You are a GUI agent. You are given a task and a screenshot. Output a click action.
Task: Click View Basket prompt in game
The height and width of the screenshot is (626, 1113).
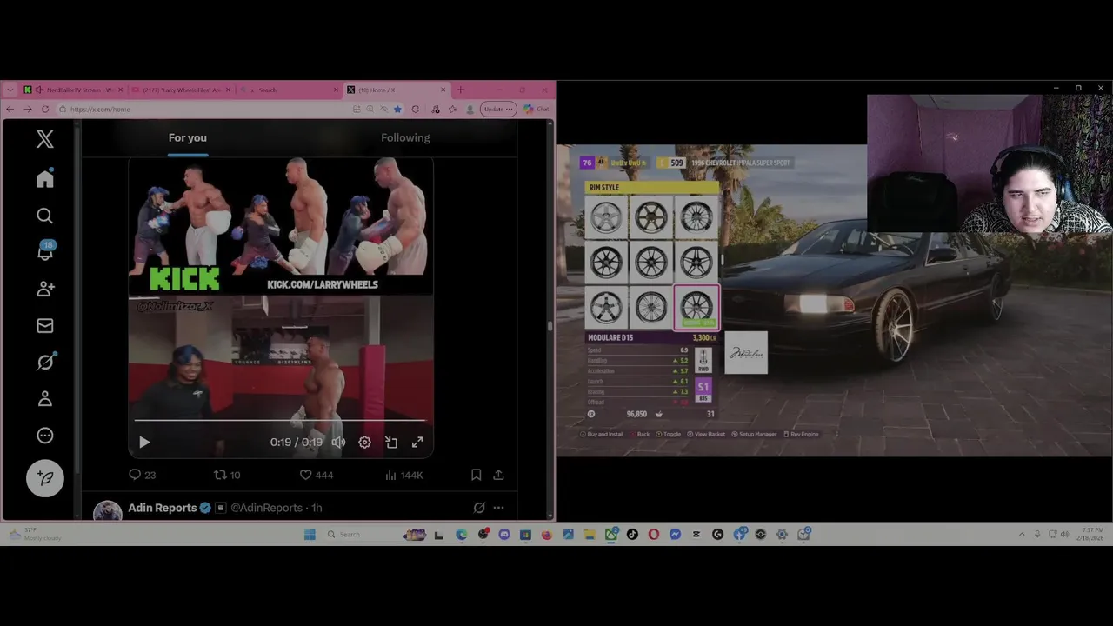(x=706, y=434)
